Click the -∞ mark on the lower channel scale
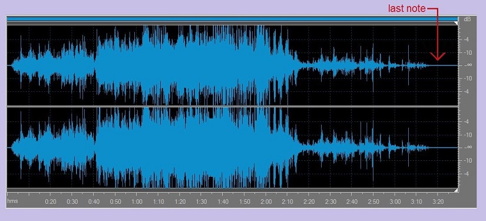486x221 pixels. click(x=468, y=147)
